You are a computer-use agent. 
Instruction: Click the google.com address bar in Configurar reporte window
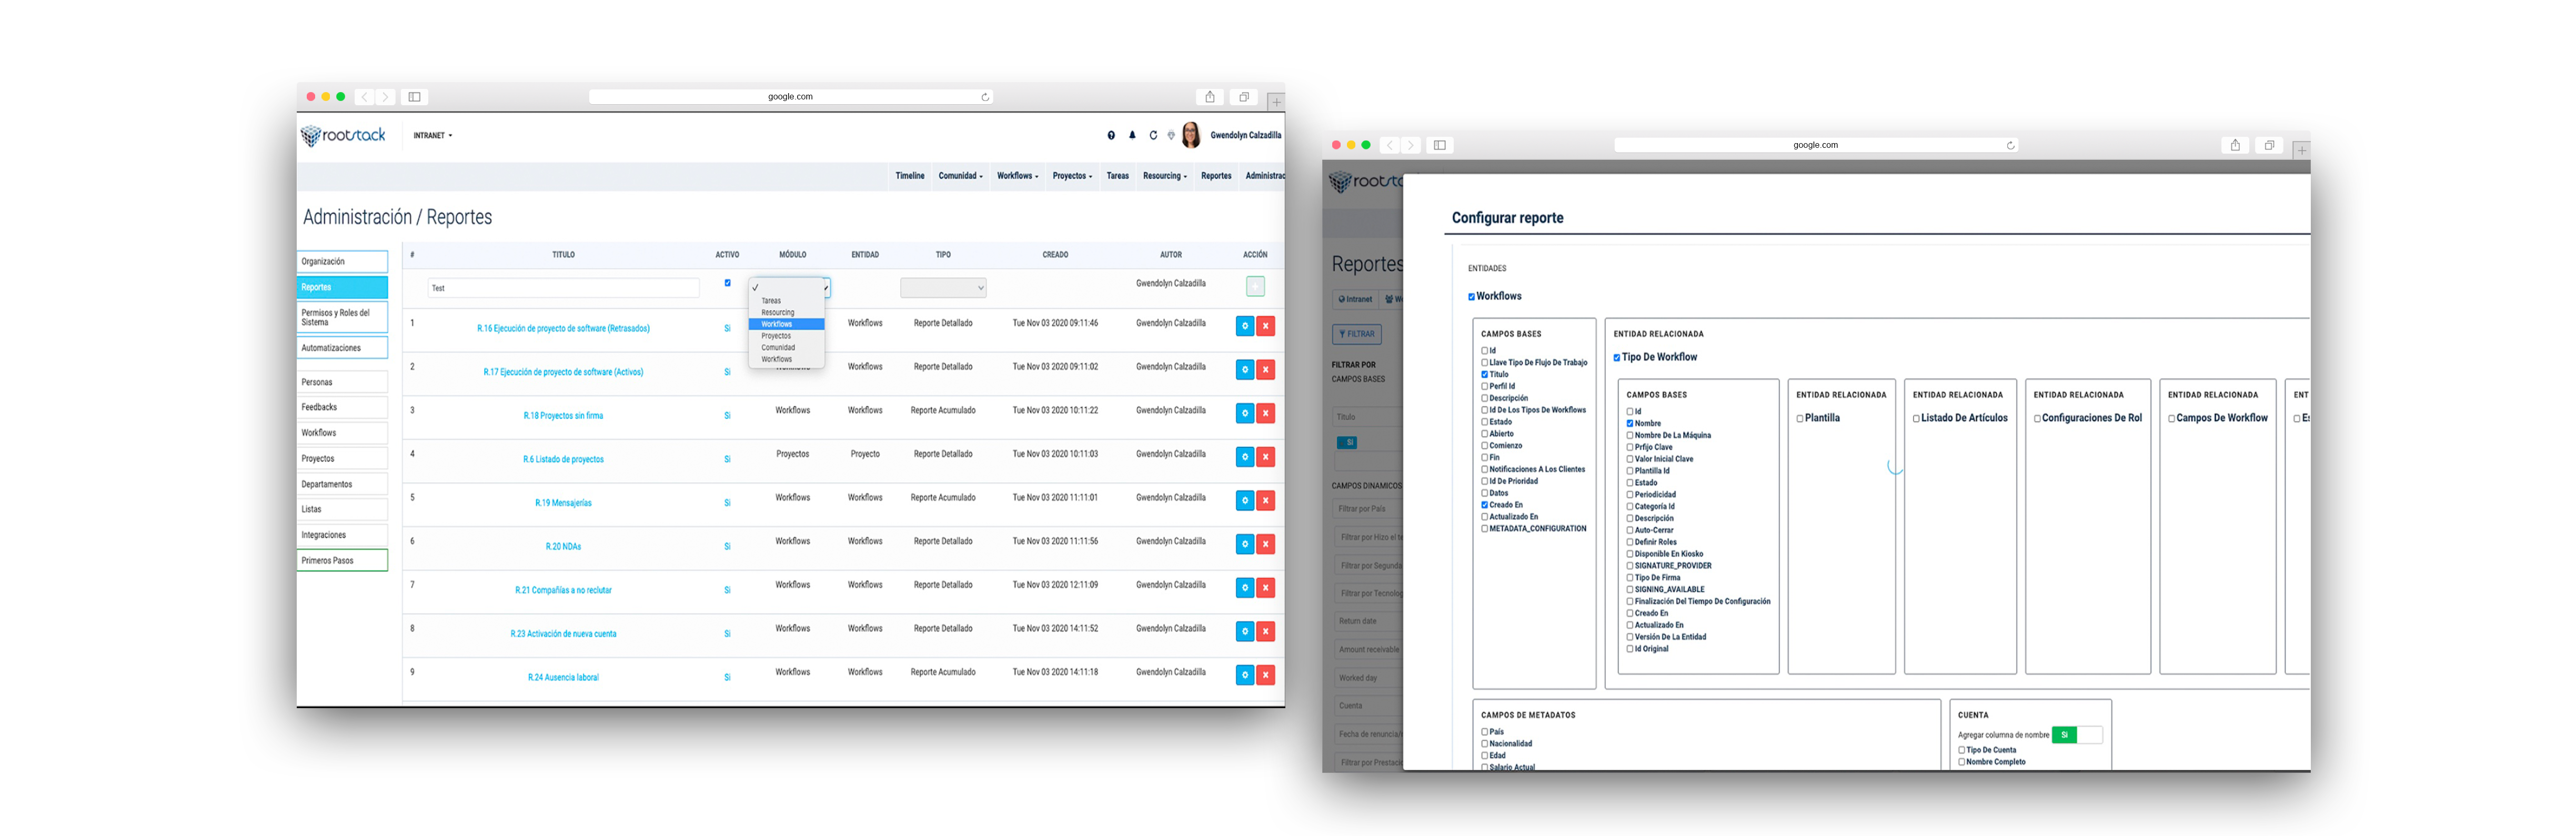(x=1815, y=145)
